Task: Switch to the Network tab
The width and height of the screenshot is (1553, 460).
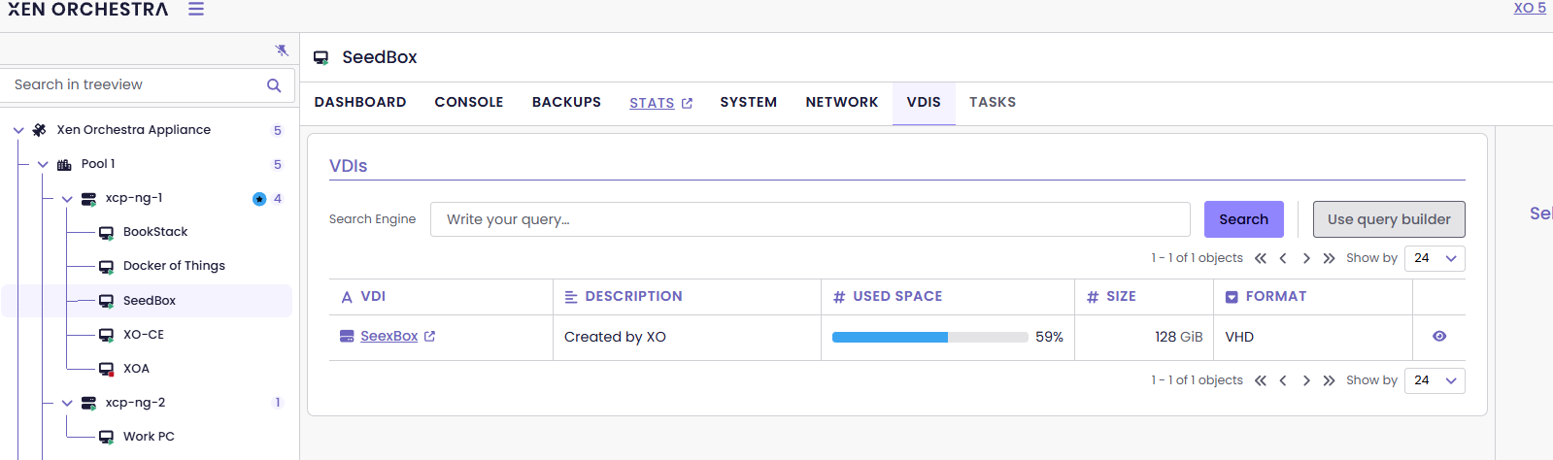Action: [x=841, y=102]
